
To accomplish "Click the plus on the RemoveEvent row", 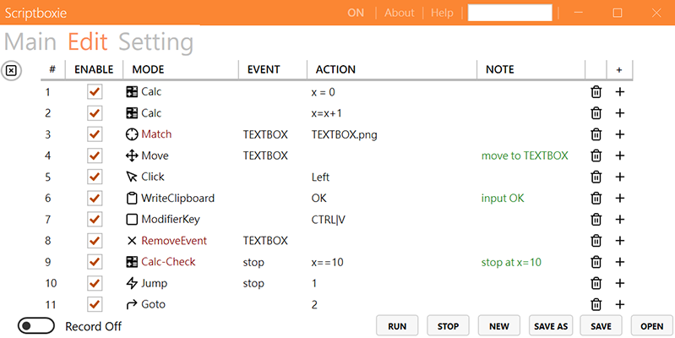I will point(620,241).
